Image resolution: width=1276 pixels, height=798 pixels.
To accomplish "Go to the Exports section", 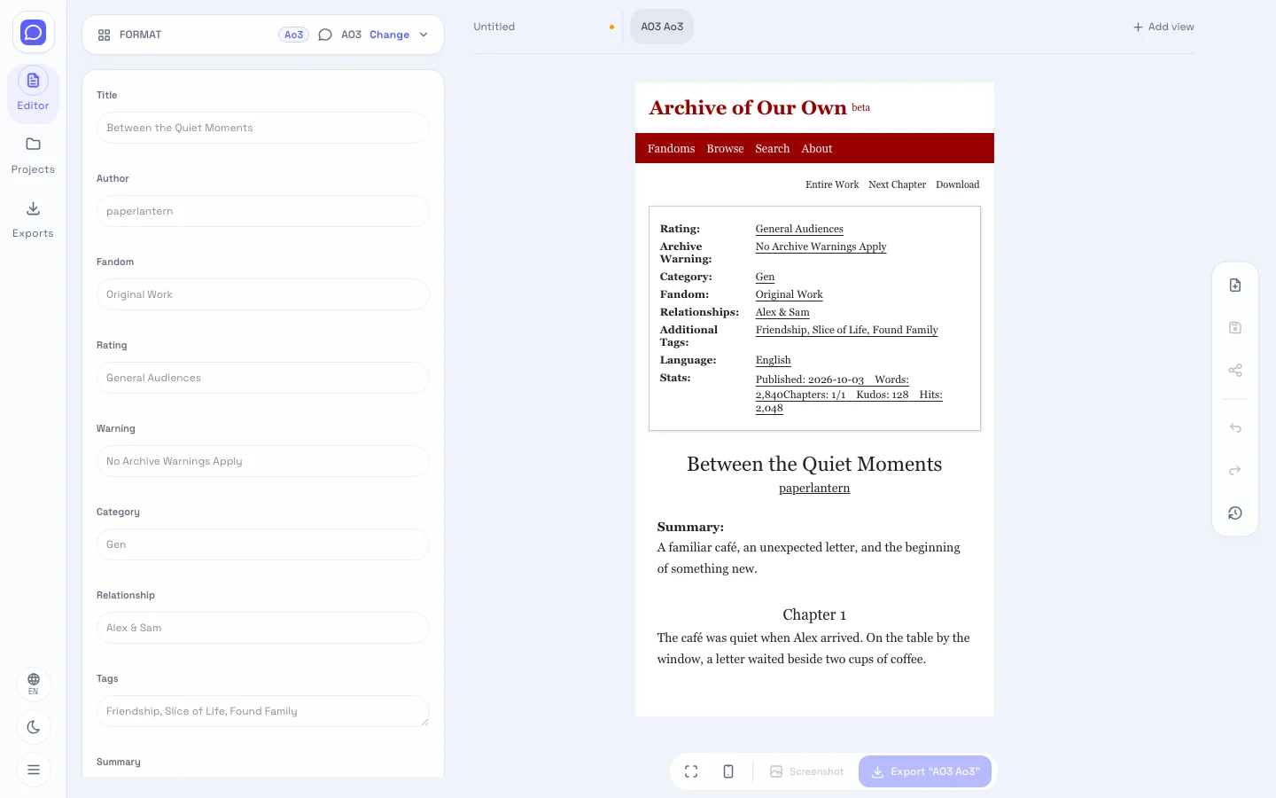I will [33, 220].
